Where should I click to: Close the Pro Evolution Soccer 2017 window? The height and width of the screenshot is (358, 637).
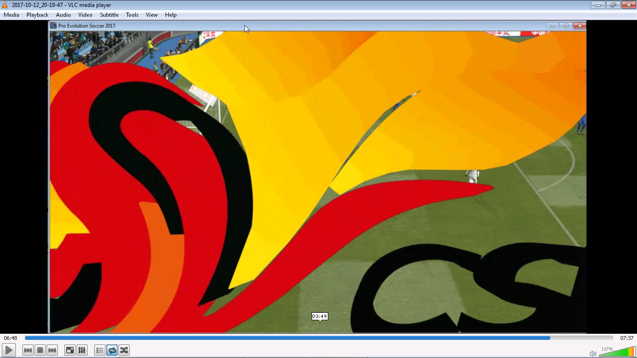580,26
